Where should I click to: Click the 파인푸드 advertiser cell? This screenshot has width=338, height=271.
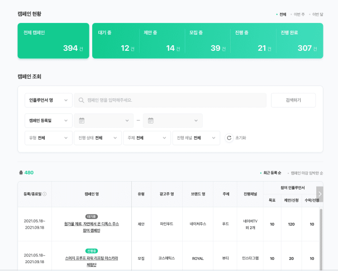(166, 224)
